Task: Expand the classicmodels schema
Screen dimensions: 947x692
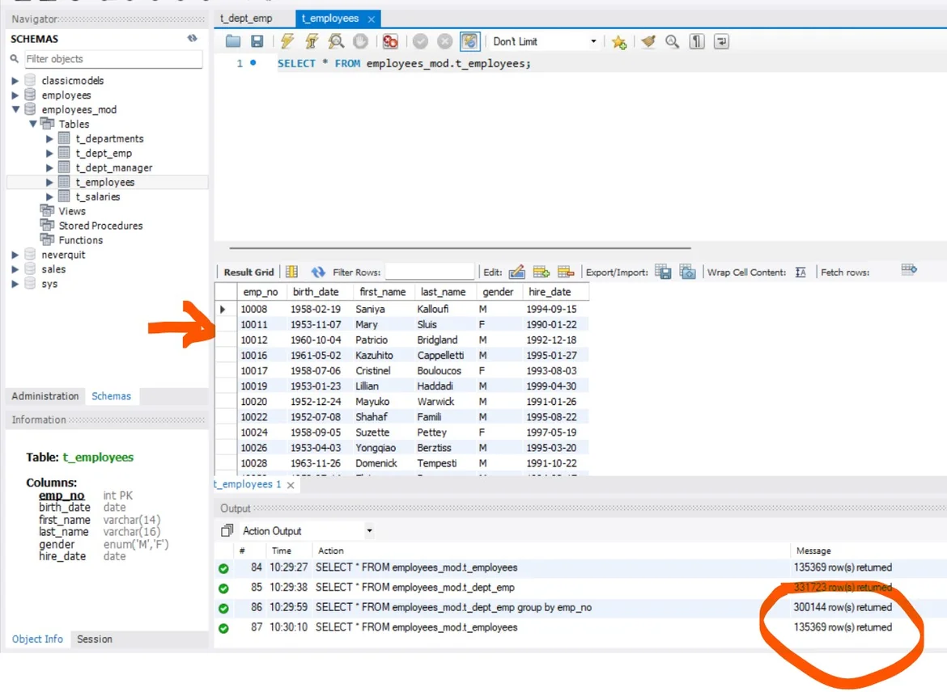Action: pyautogui.click(x=15, y=81)
